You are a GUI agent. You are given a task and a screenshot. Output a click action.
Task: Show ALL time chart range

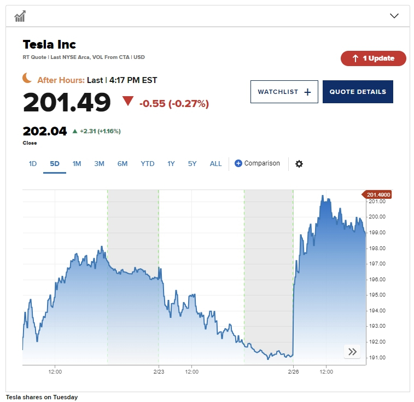(215, 163)
